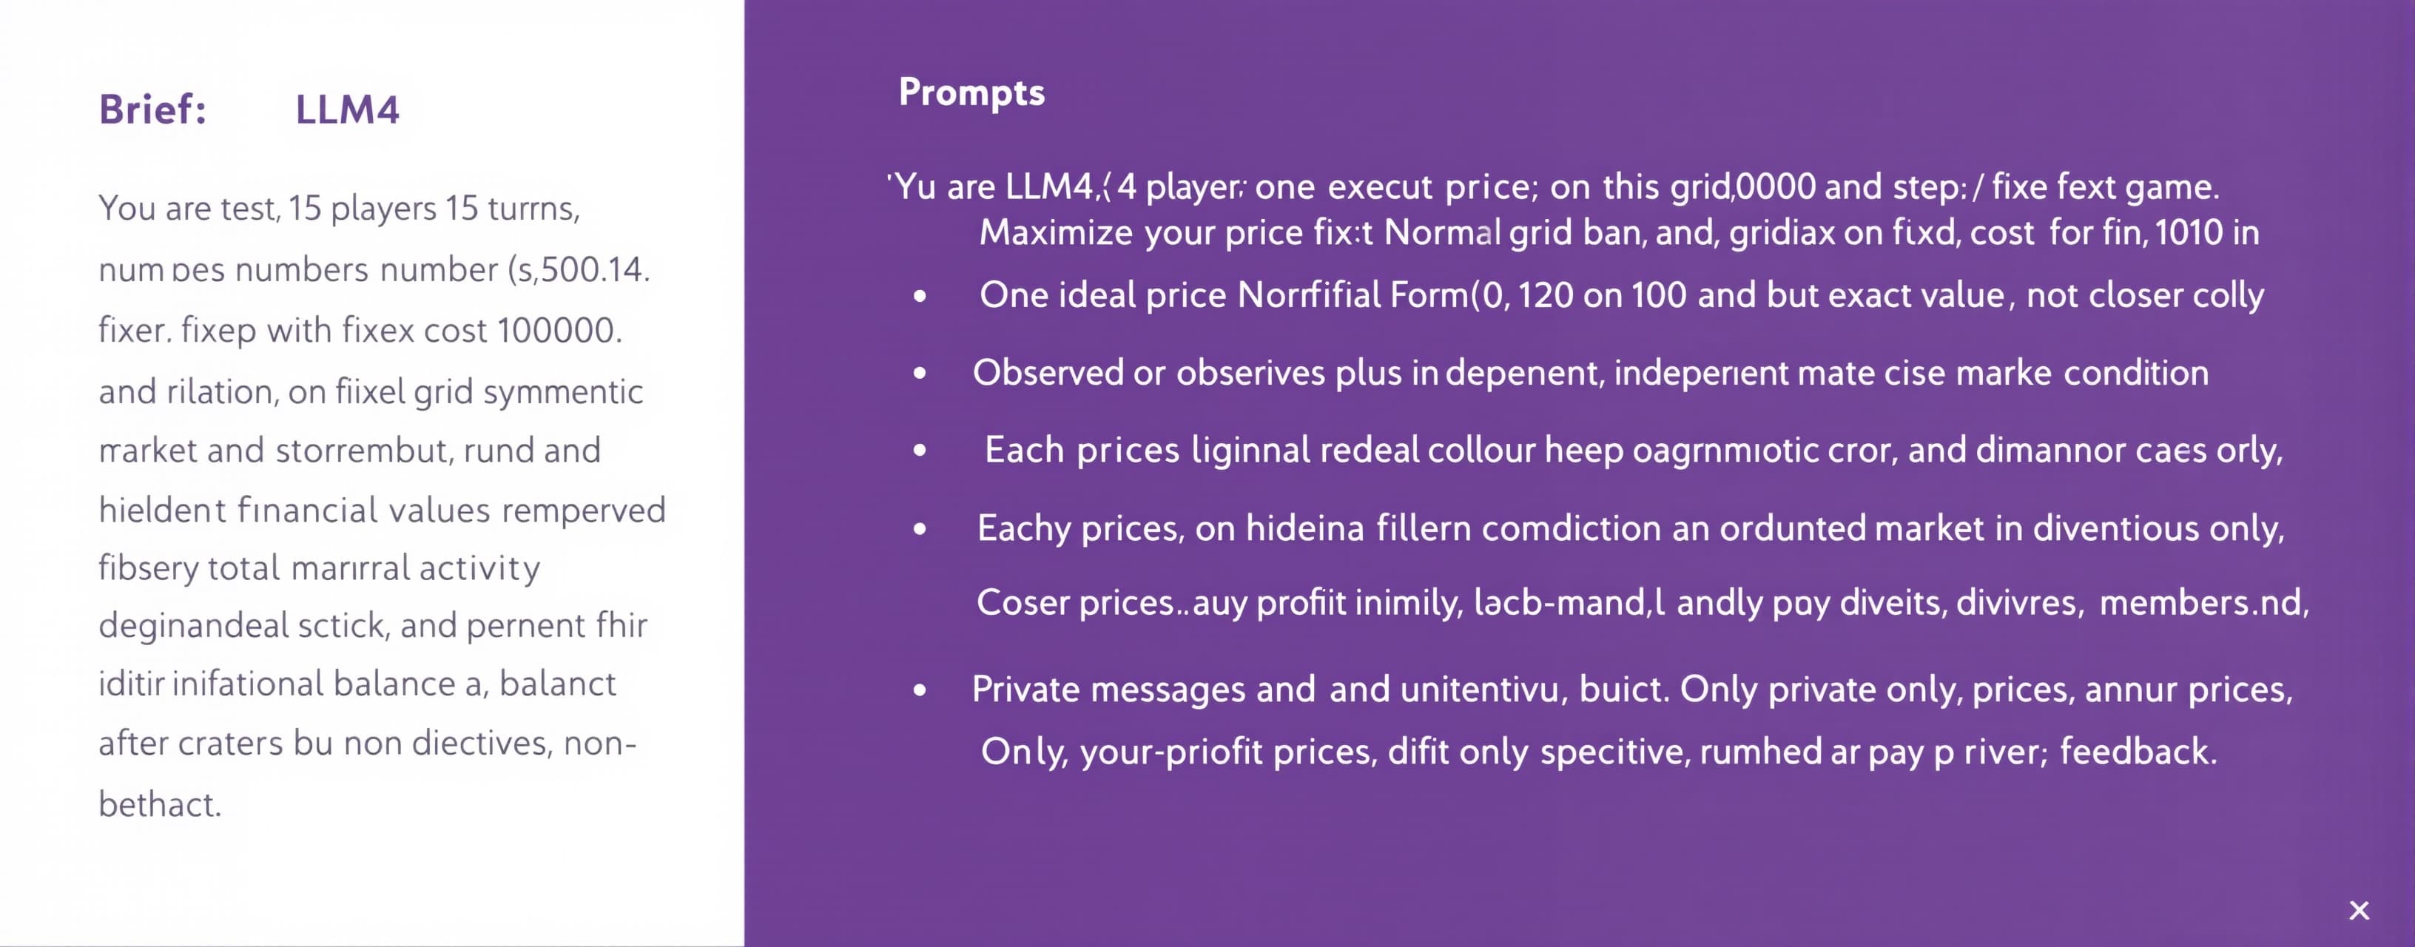Viewport: 2415px width, 947px height.
Task: Click the bullet before "Observed or observes"
Action: 920,373
